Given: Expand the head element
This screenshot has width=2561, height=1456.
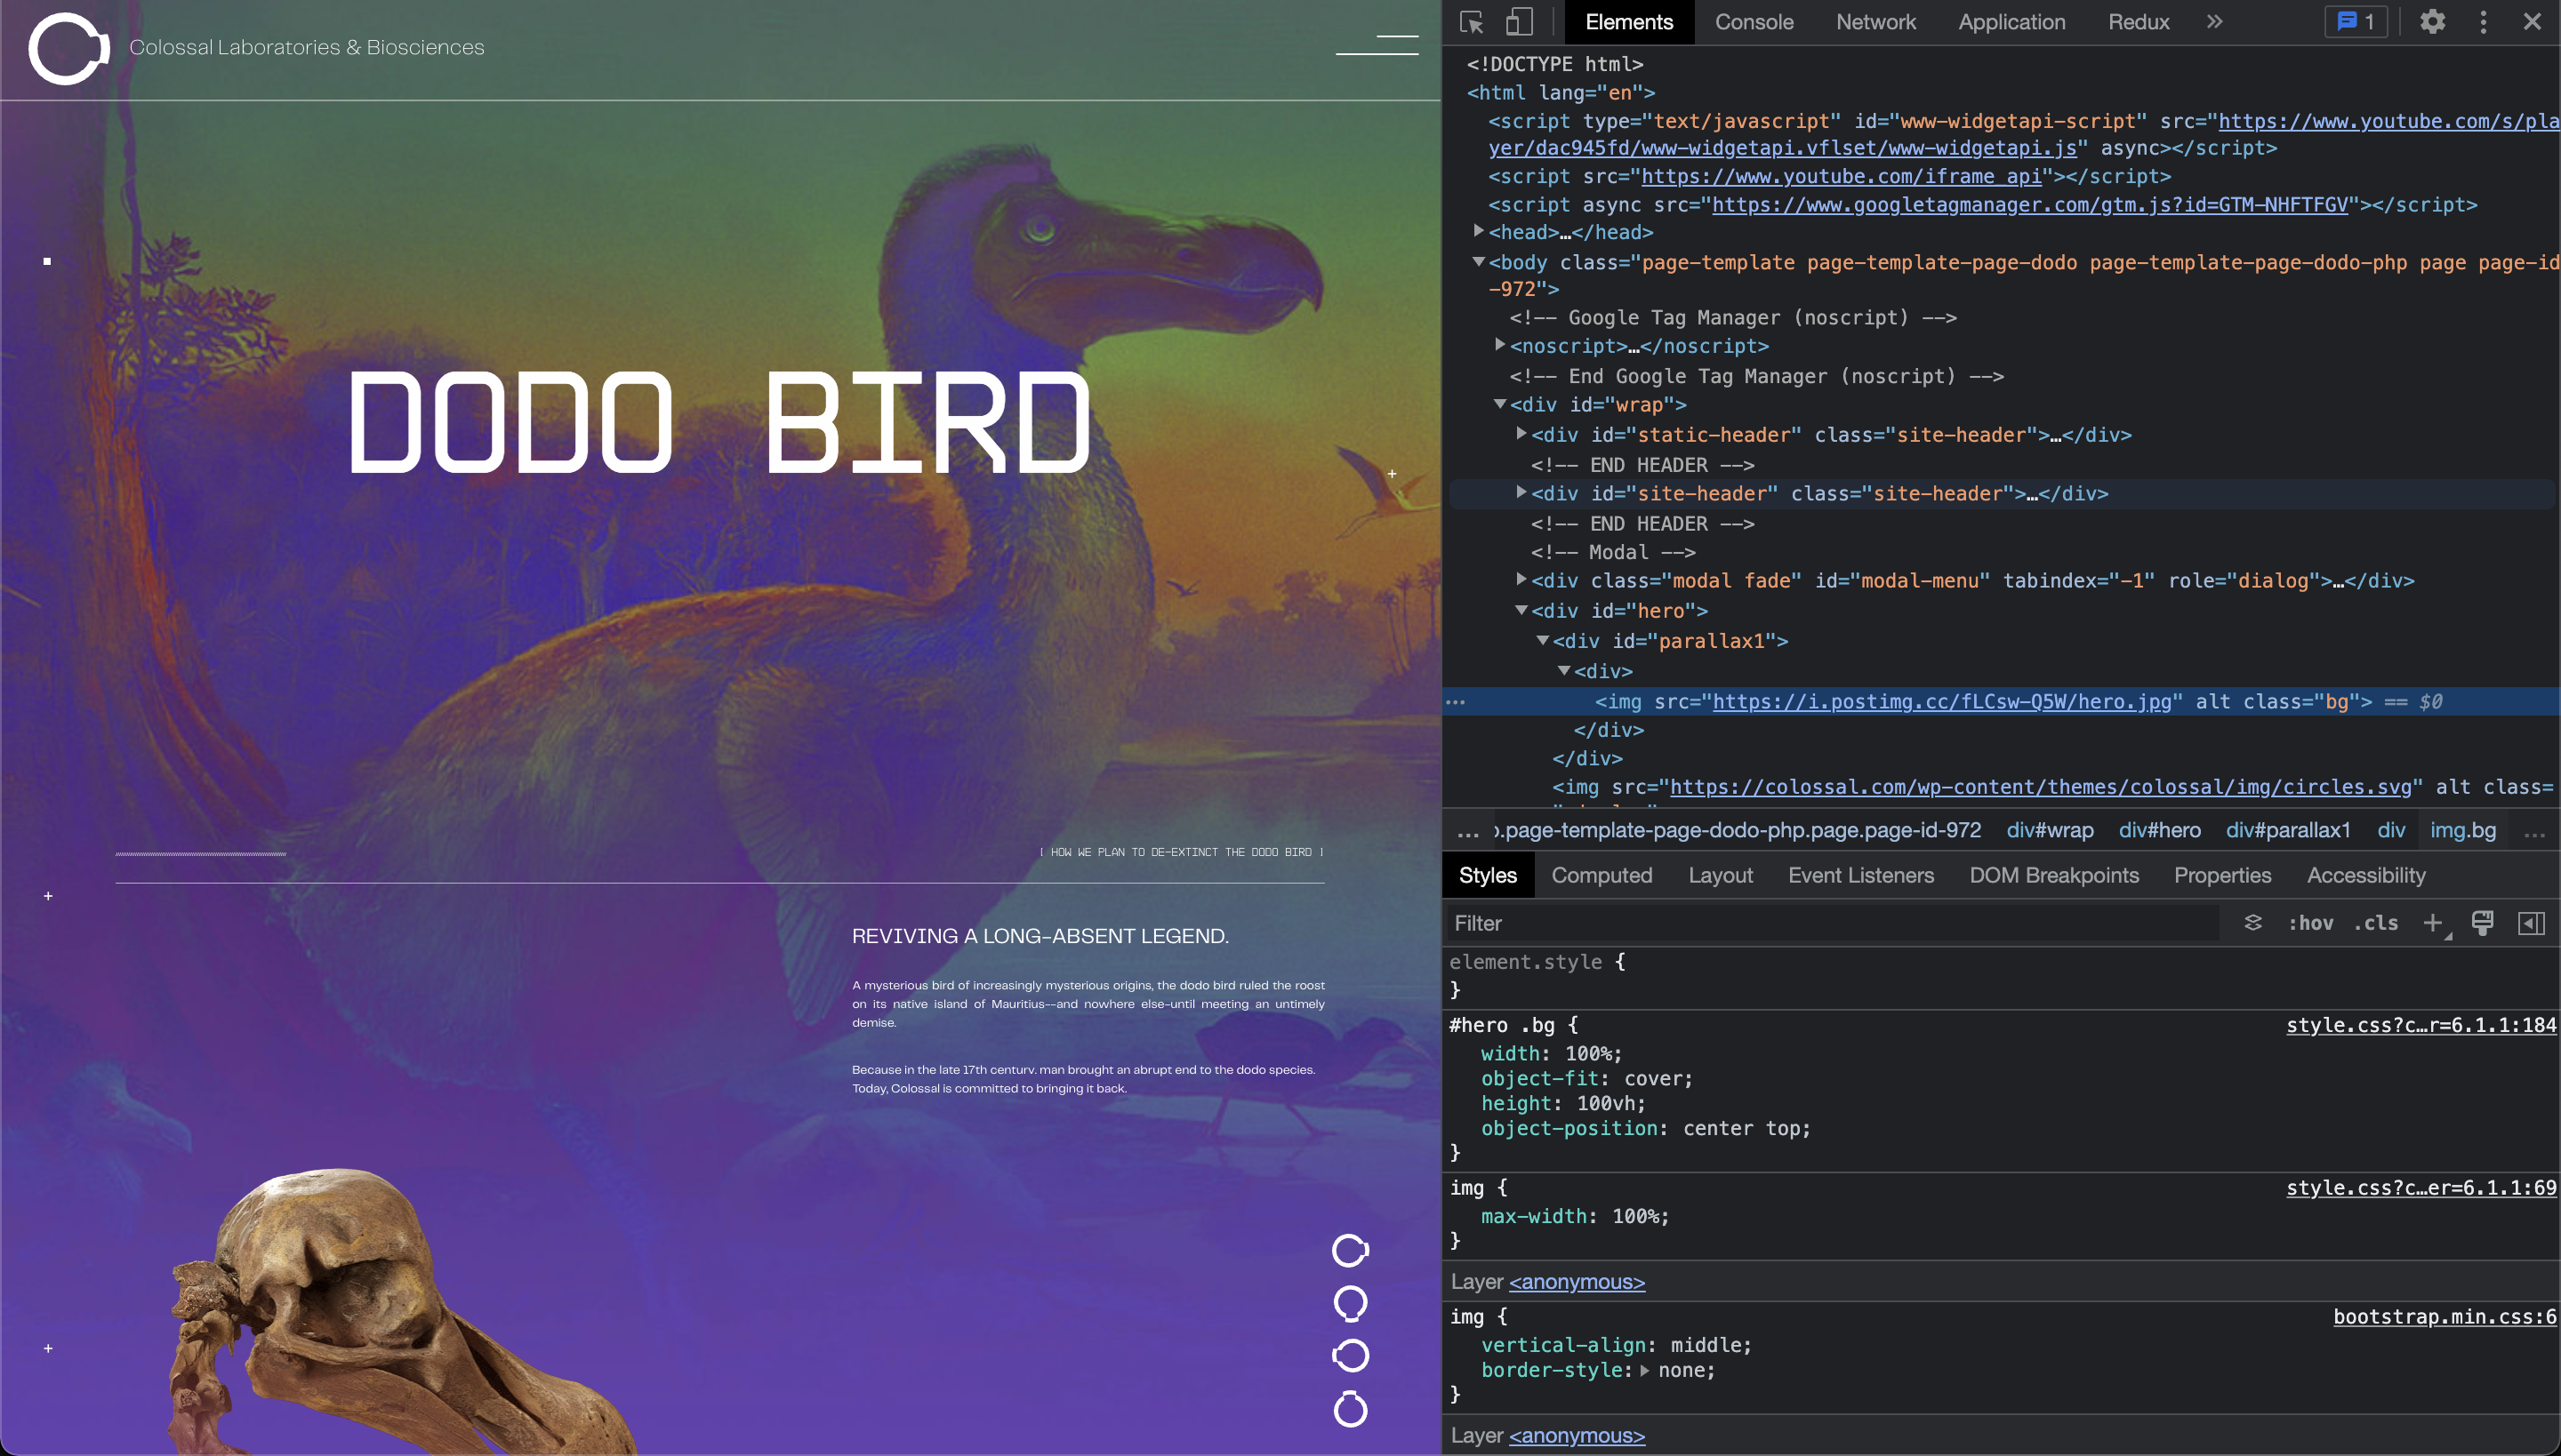Looking at the screenshot, I should pos(1479,231).
